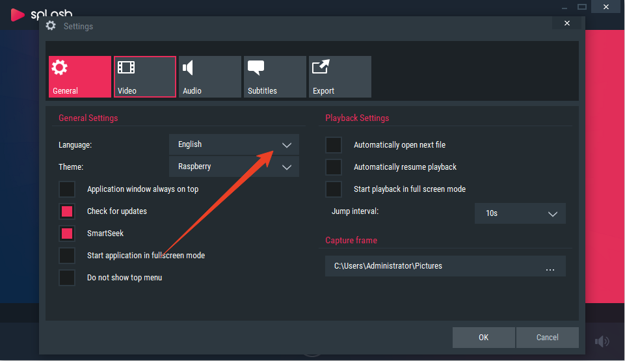The image size is (625, 361).
Task: Click the Cancel button
Action: coord(547,338)
